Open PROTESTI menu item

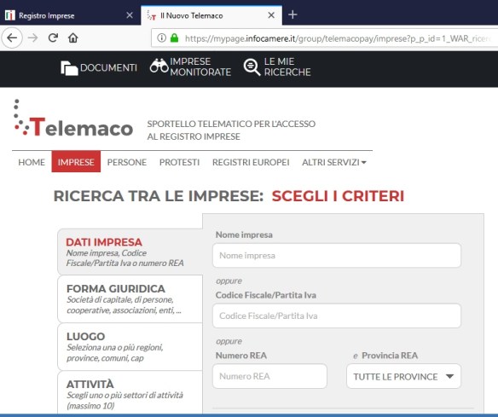tap(179, 162)
